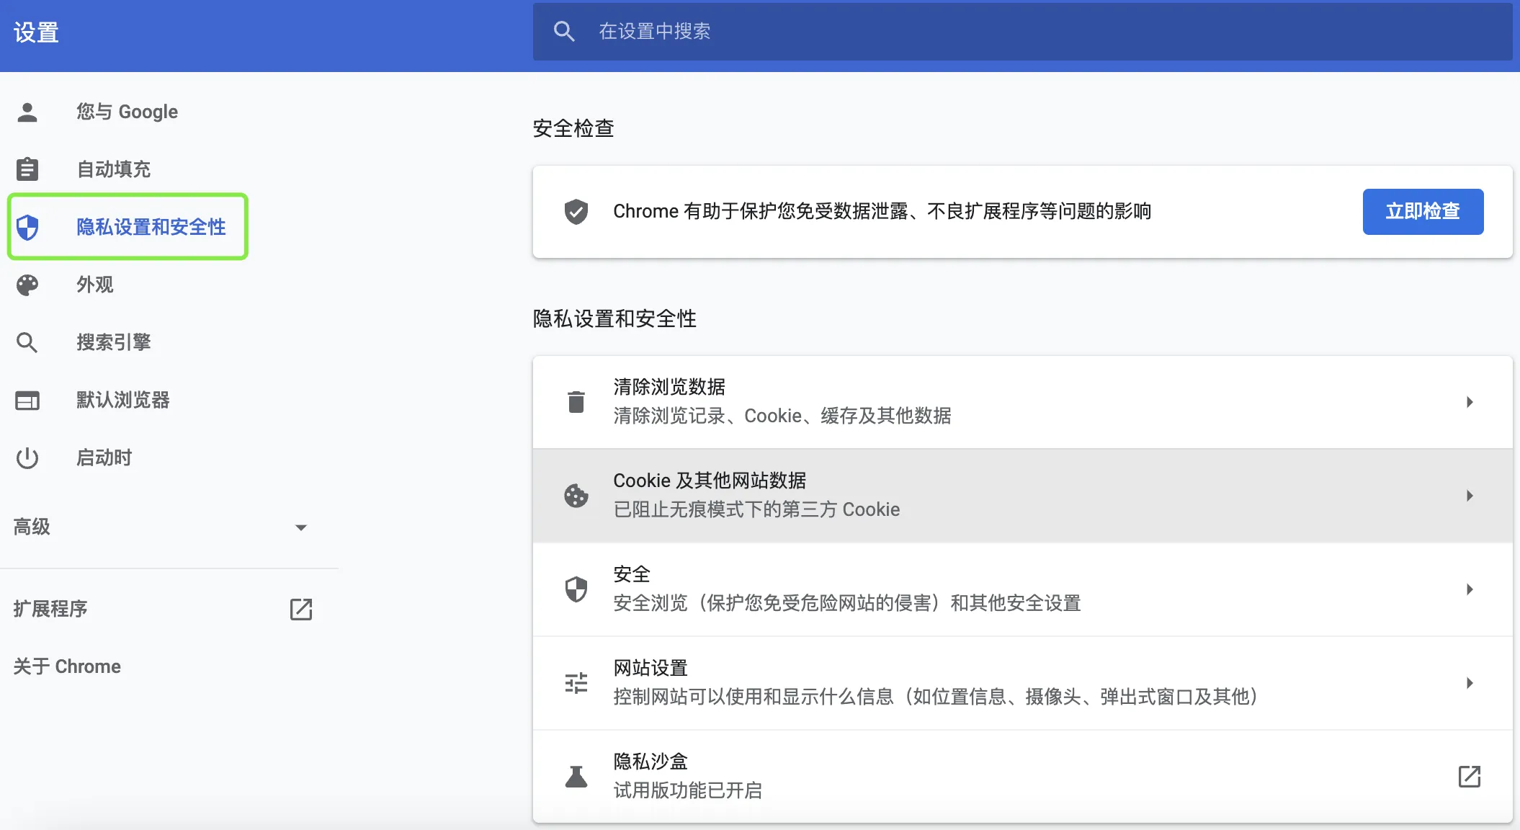Expand the 高级 section arrow

(301, 527)
